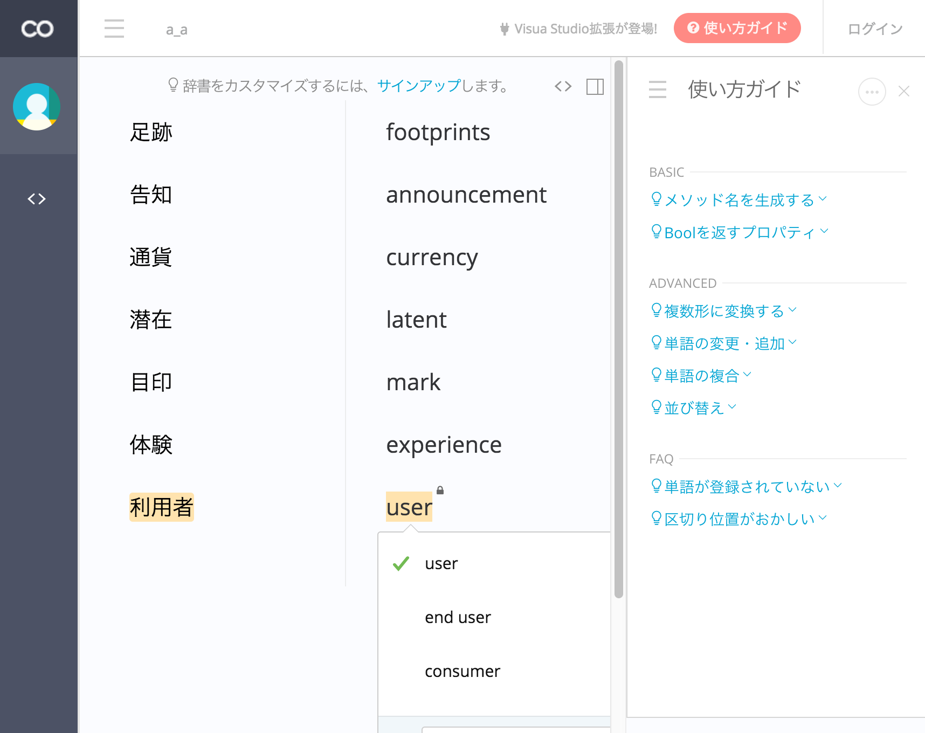
Task: Click the translation pane vertical scrollbar
Action: 618,329
